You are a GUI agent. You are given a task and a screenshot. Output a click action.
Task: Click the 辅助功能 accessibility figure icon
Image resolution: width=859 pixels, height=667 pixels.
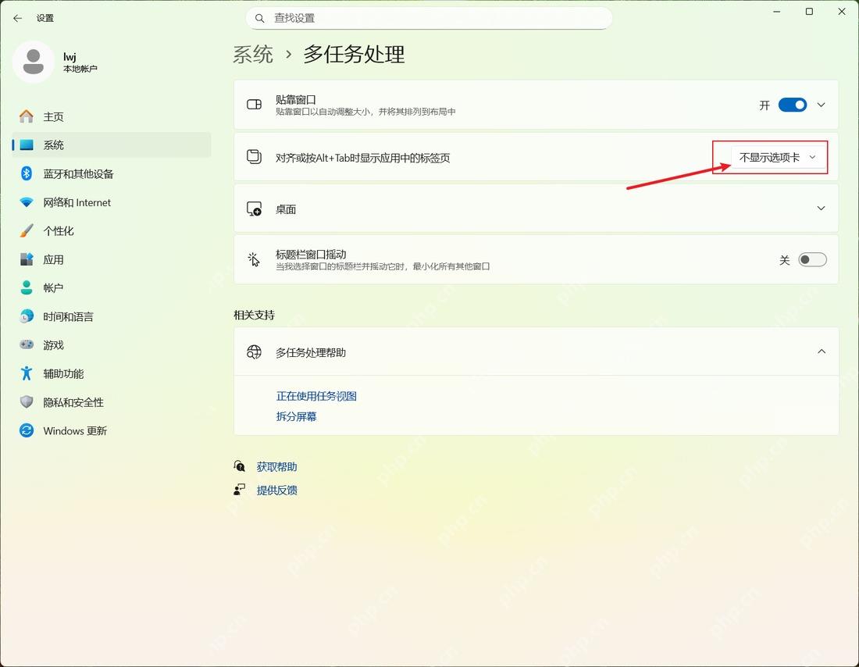pos(27,373)
